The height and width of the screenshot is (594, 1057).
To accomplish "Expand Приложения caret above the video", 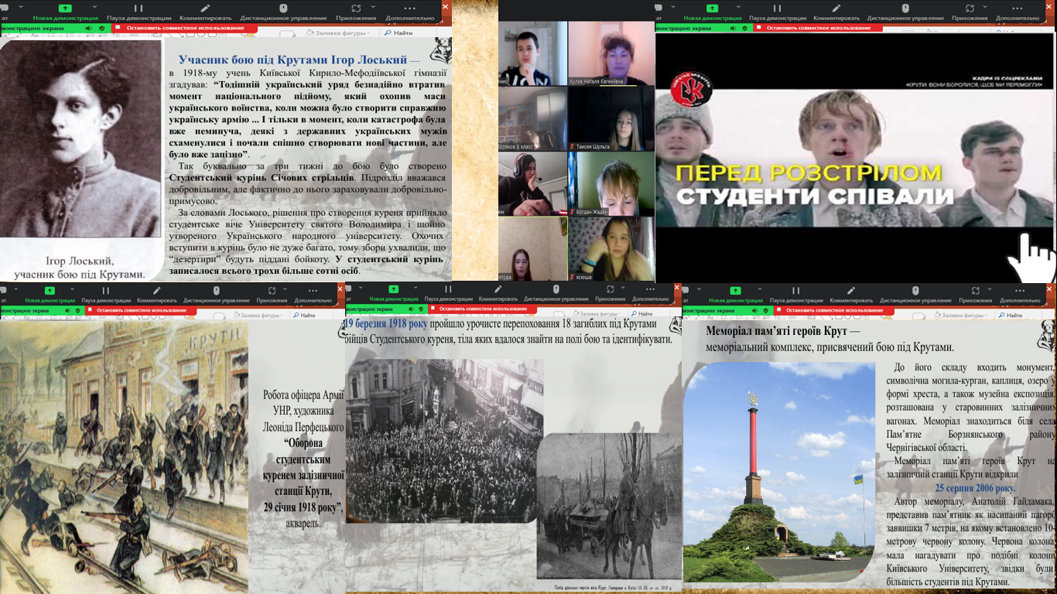I will [984, 7].
